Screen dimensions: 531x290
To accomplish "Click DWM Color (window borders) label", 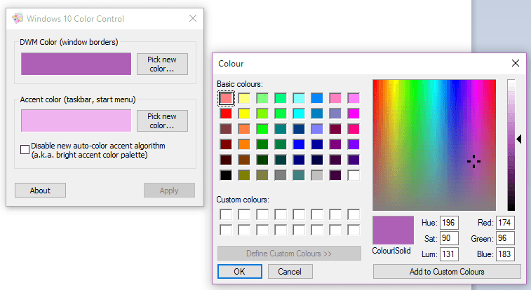I will (x=69, y=42).
